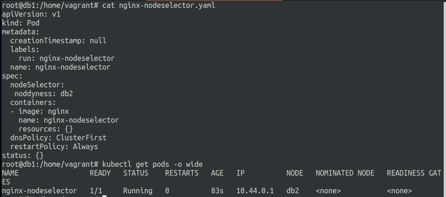
Task: Click the "dnsPolicy: ClusterFirst" line
Action: pyautogui.click(x=58, y=138)
